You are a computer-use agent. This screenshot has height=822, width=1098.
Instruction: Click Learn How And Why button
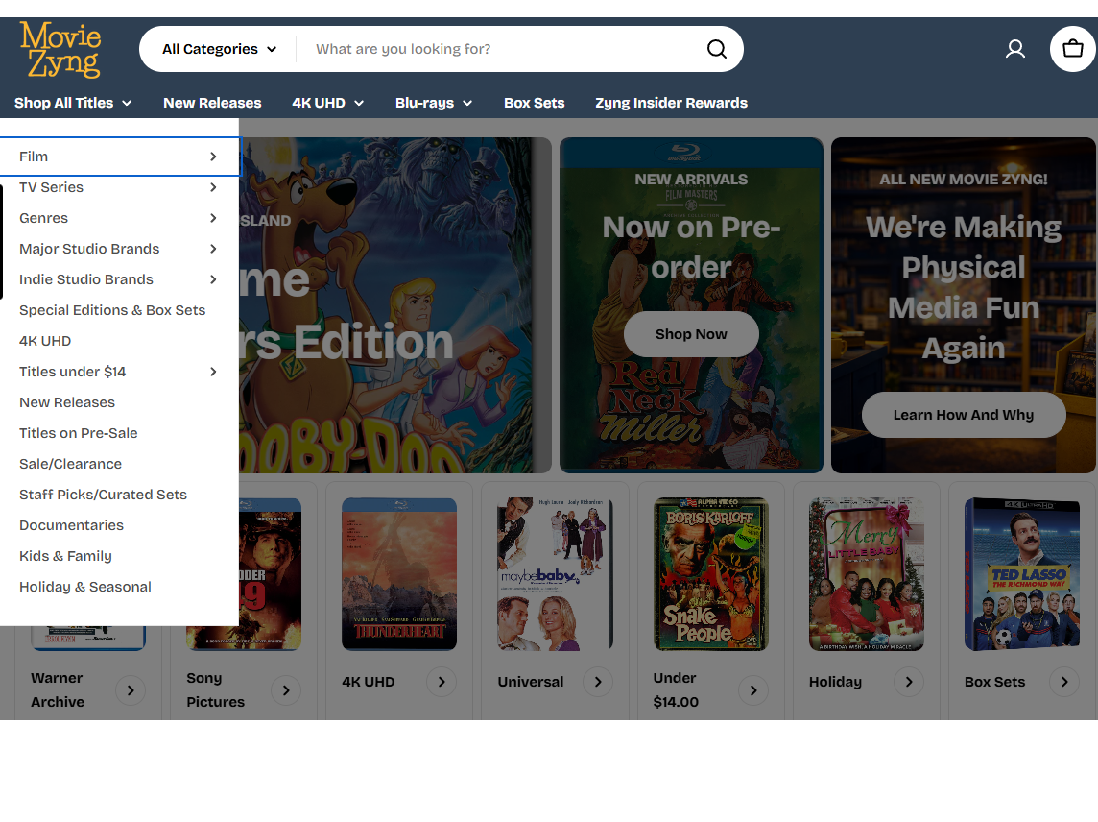pyautogui.click(x=963, y=415)
